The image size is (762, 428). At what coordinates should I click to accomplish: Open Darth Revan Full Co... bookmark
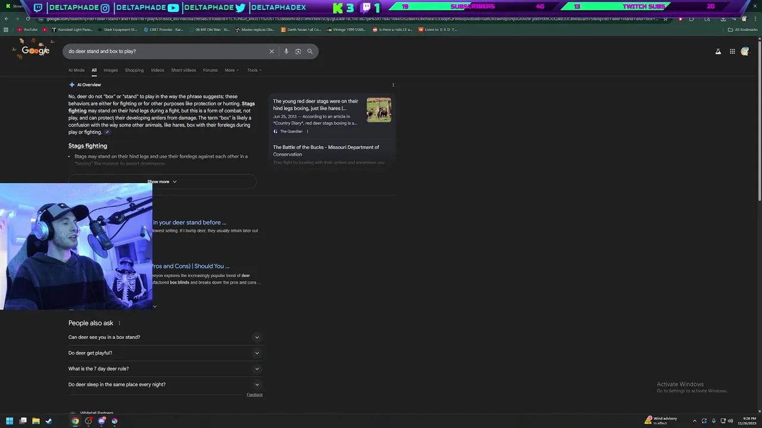pyautogui.click(x=301, y=29)
